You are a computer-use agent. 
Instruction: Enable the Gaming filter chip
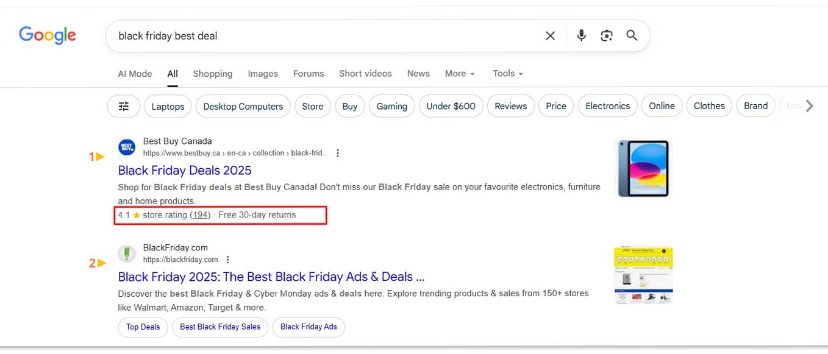tap(391, 106)
